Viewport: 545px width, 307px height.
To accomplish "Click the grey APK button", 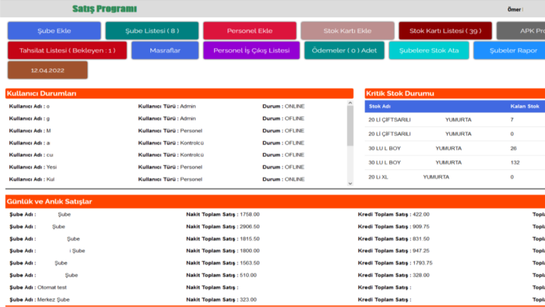I will (x=521, y=31).
